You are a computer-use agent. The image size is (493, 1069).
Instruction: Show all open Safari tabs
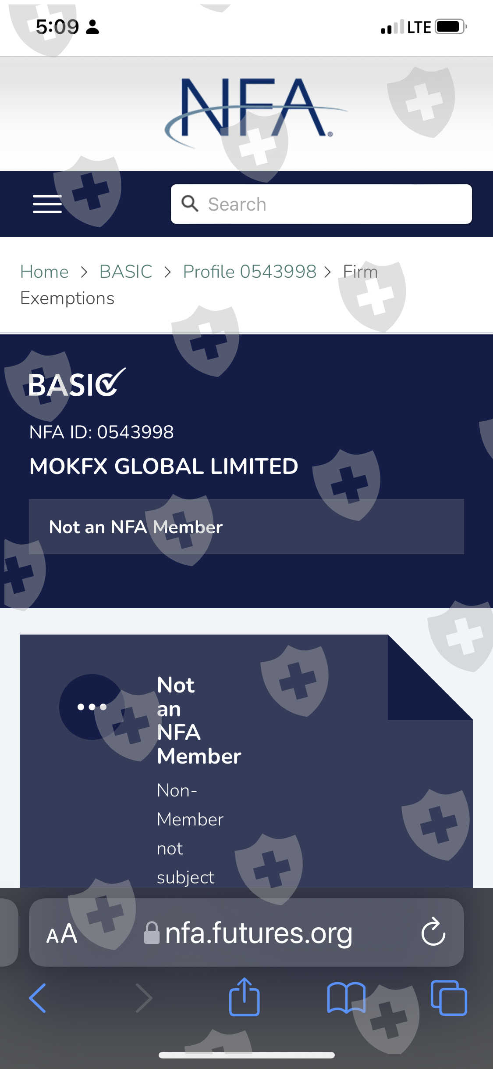tap(448, 997)
